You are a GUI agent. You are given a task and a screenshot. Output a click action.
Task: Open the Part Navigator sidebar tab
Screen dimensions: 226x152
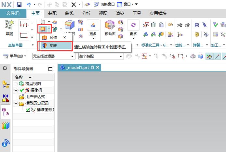point(6,112)
